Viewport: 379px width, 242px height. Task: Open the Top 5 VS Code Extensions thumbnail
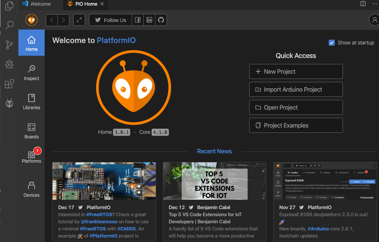215,181
